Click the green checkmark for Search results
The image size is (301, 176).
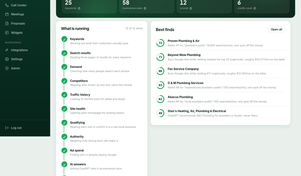point(64,53)
